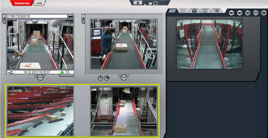Click the back arrow button
This screenshot has height=138, width=268.
[231, 13]
